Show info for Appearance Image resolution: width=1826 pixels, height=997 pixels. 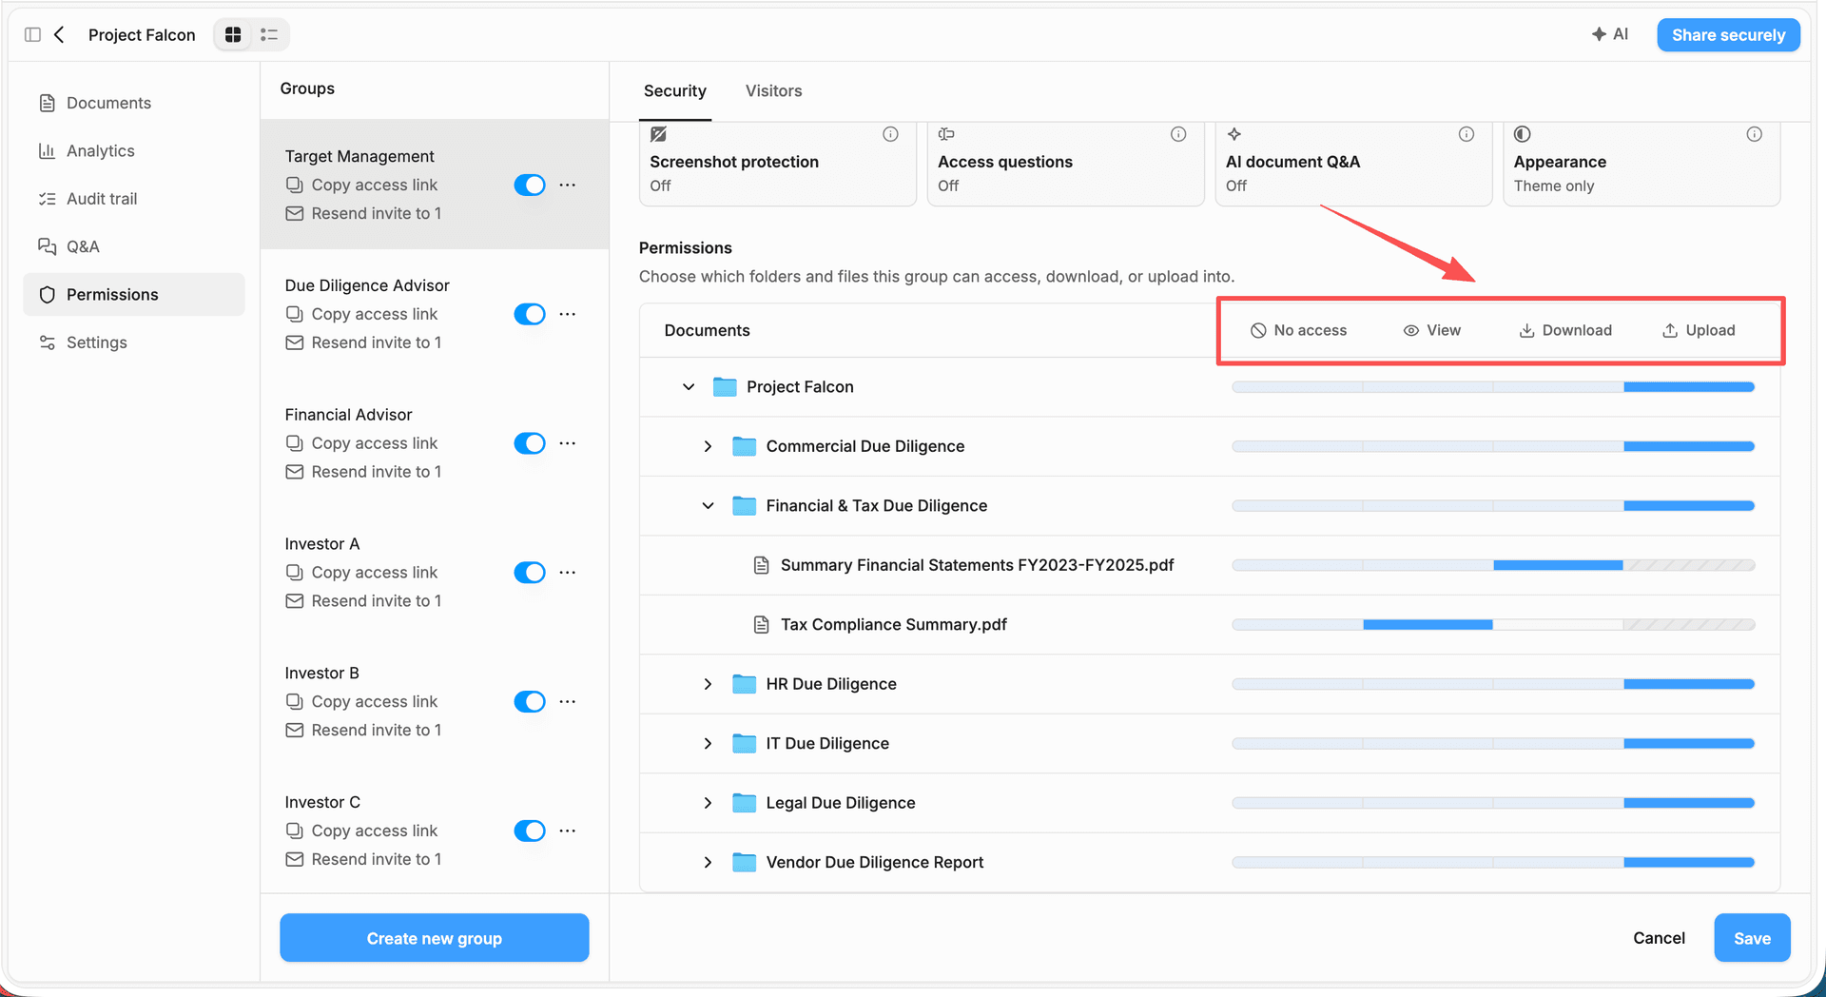[1755, 134]
